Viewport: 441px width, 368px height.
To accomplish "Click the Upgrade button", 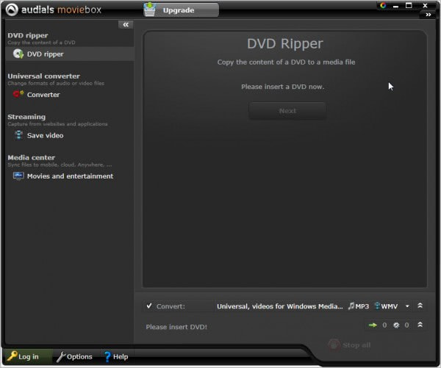I will (181, 10).
